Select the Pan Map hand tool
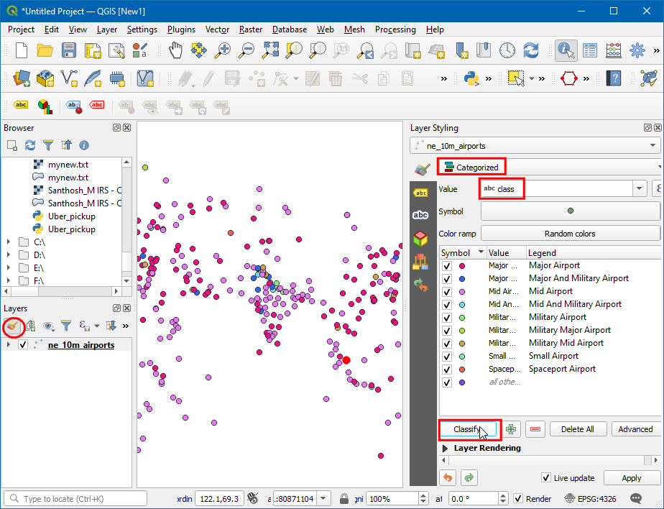 176,50
